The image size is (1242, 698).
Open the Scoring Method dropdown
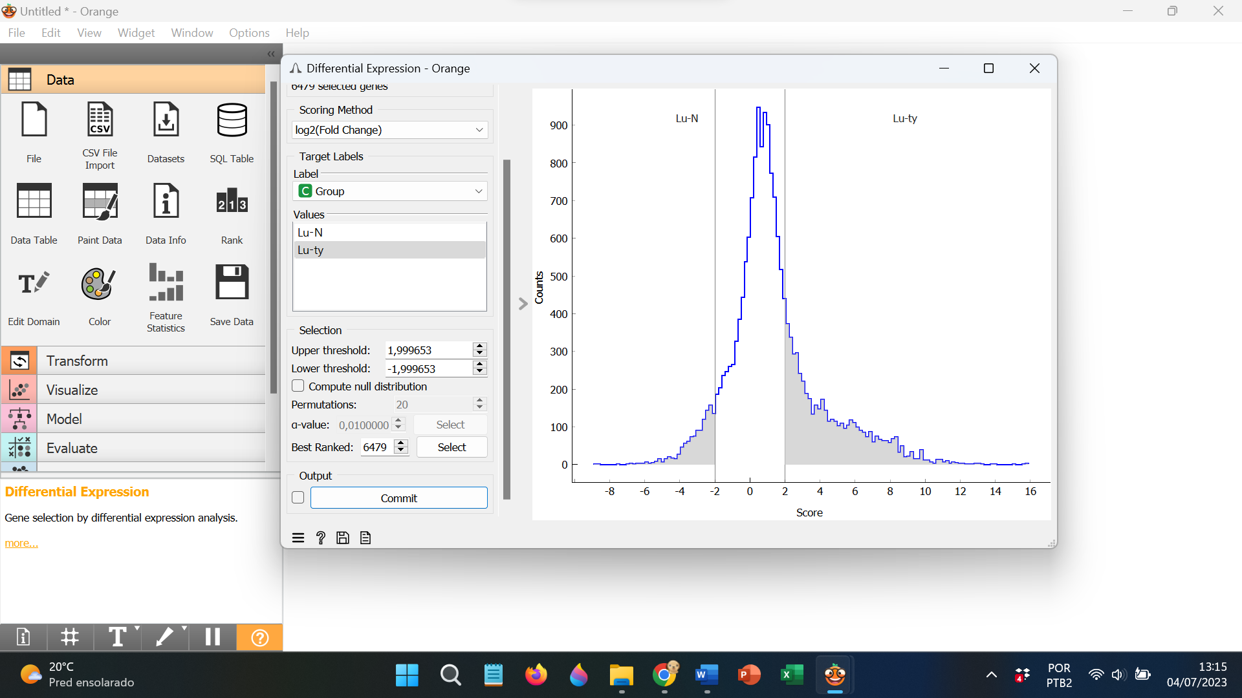click(389, 130)
